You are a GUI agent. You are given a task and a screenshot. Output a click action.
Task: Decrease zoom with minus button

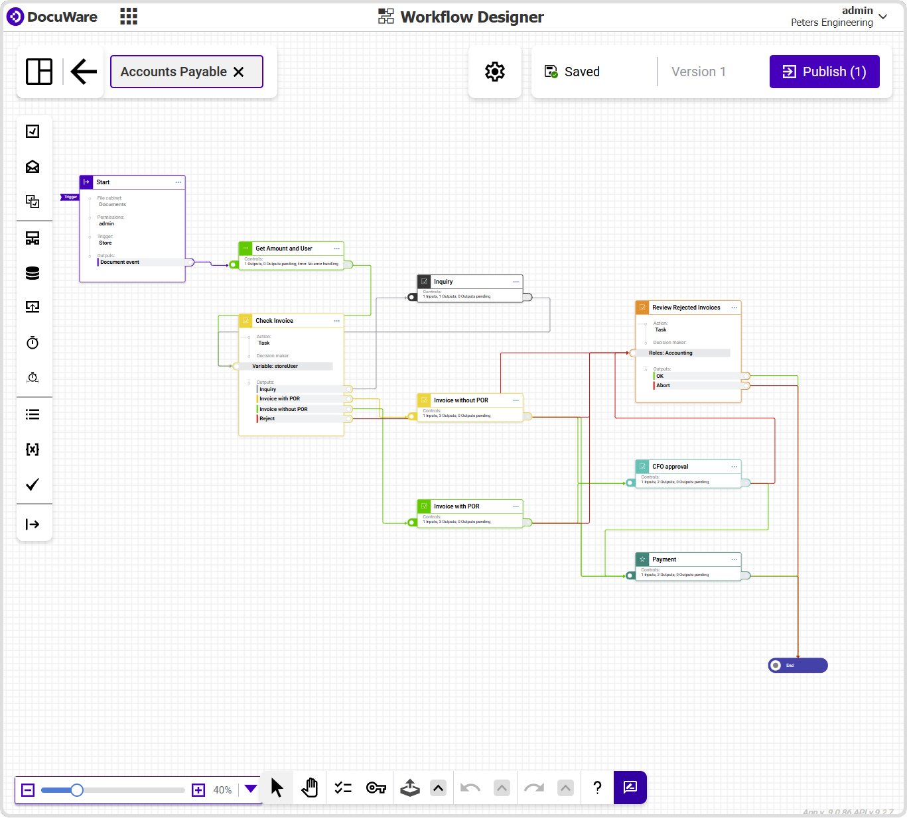point(28,790)
